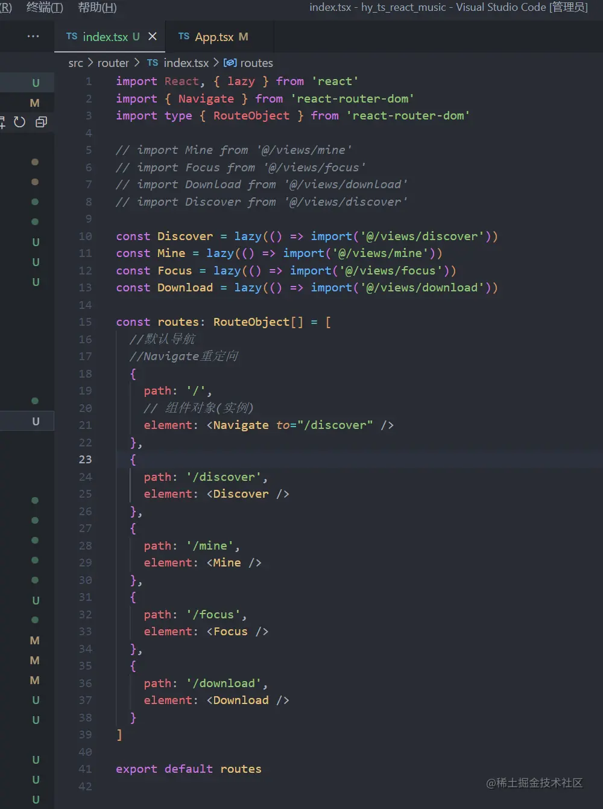Click line number 23 in the gutter
The width and height of the screenshot is (603, 809).
tap(86, 460)
